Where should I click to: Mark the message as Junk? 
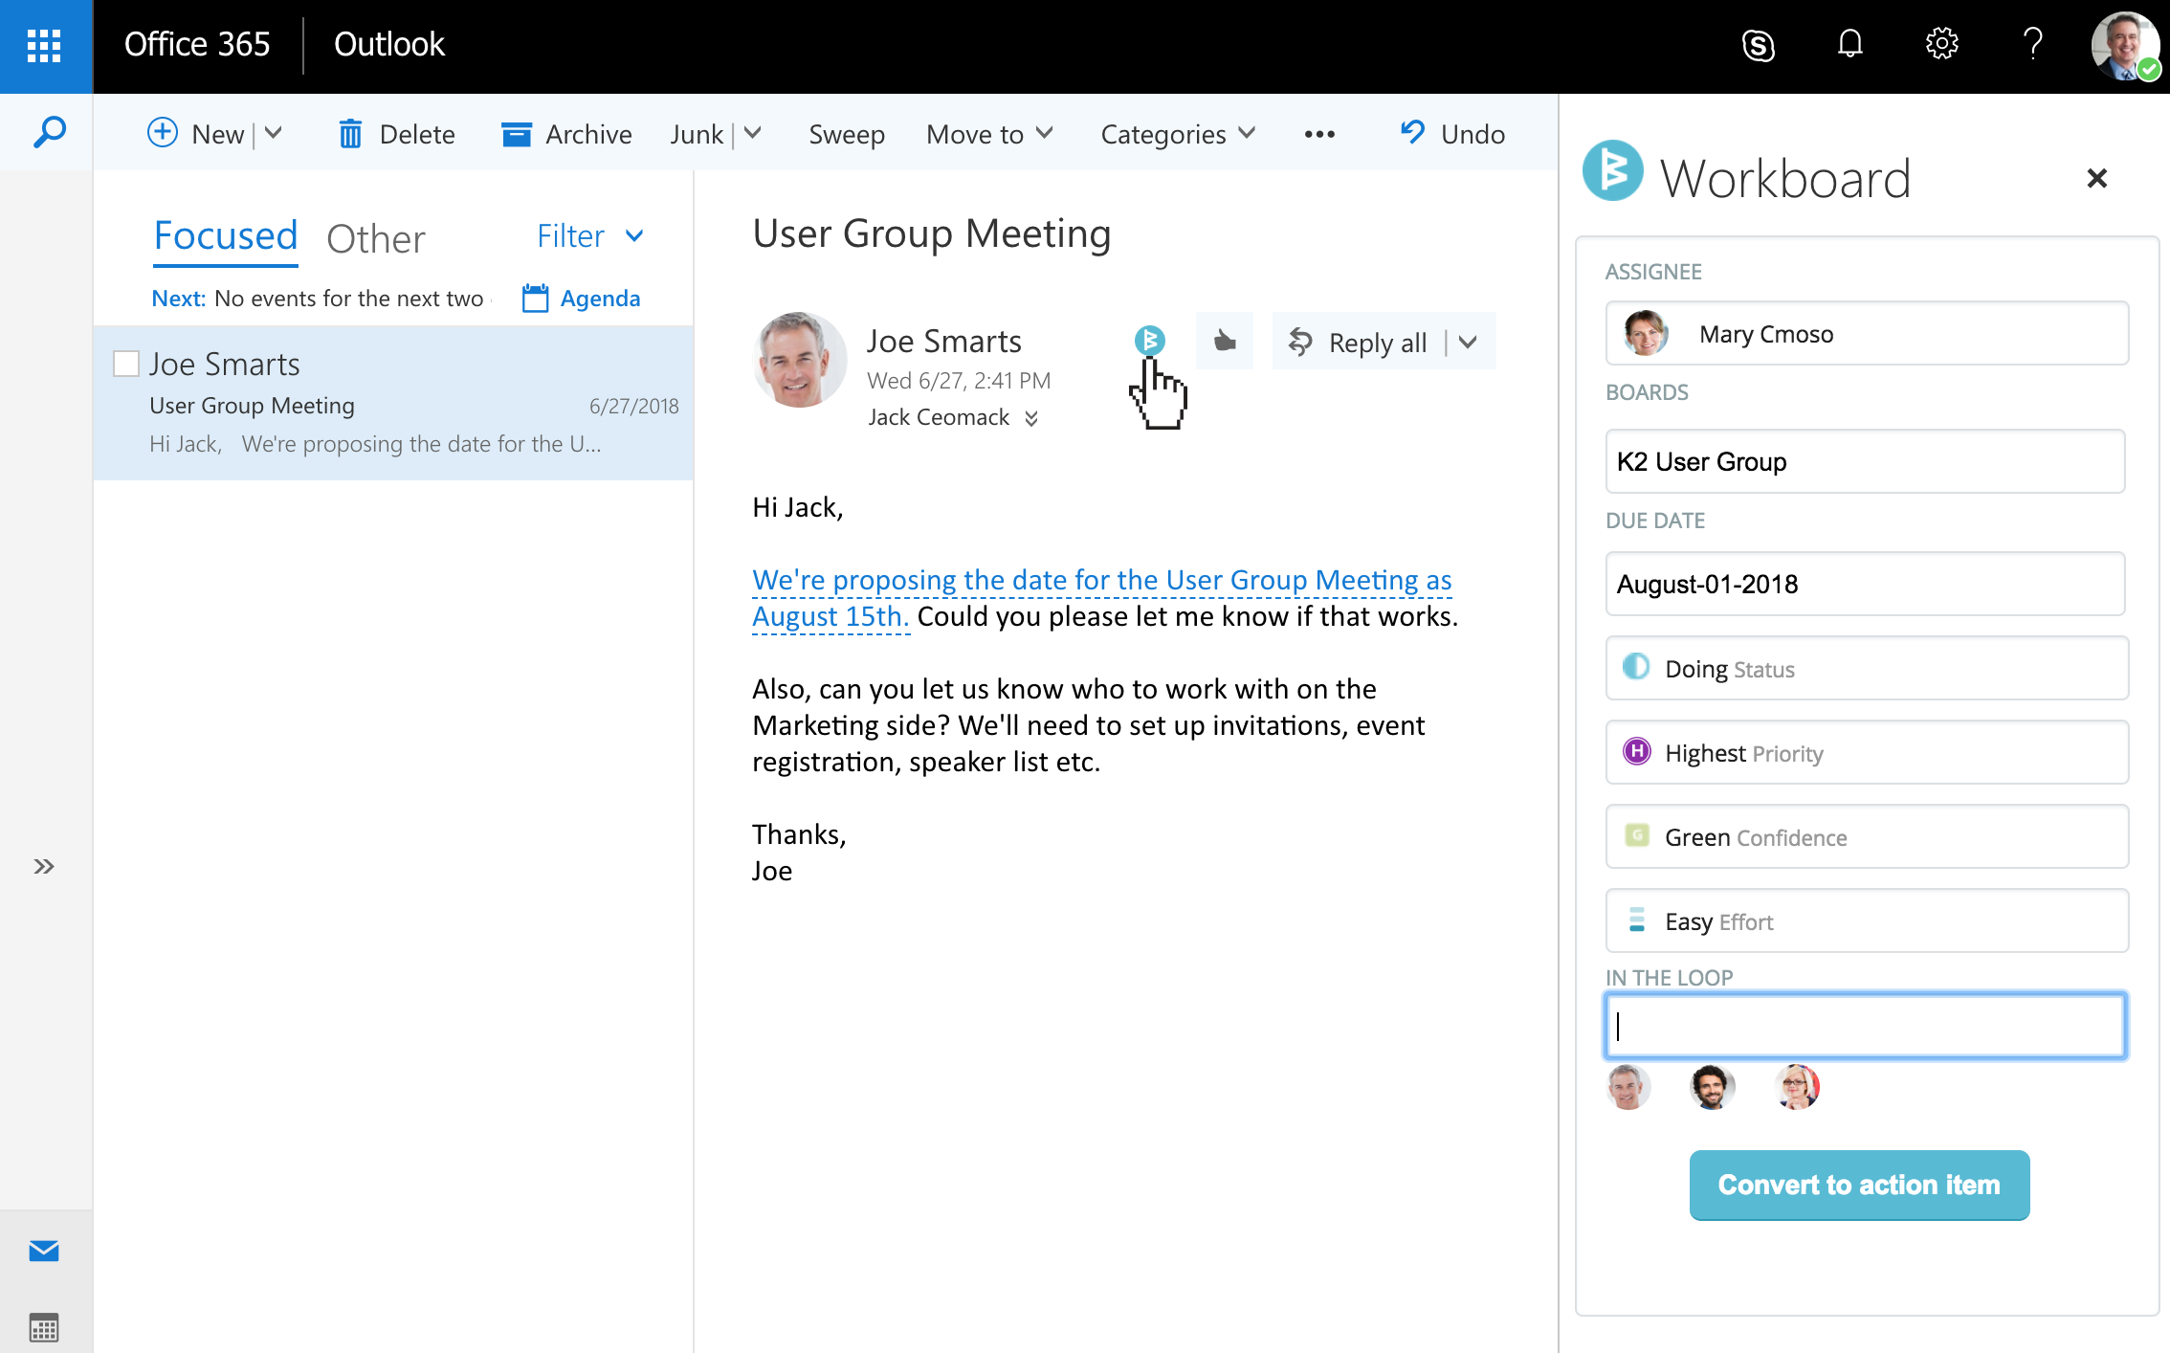(697, 134)
